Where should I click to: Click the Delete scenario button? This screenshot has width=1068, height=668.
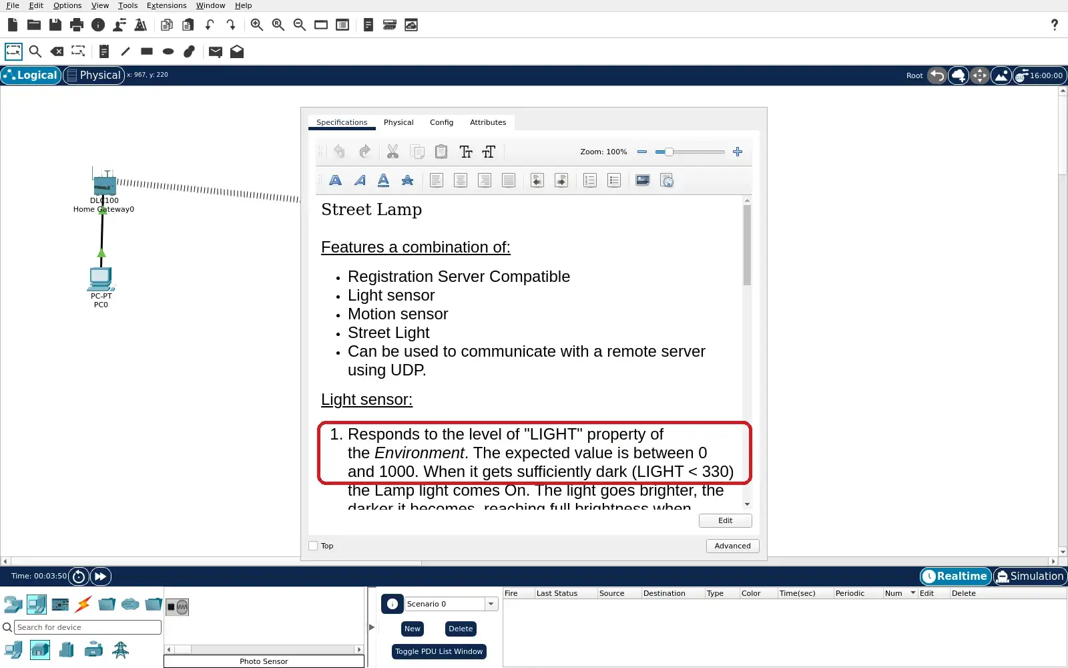[461, 629]
